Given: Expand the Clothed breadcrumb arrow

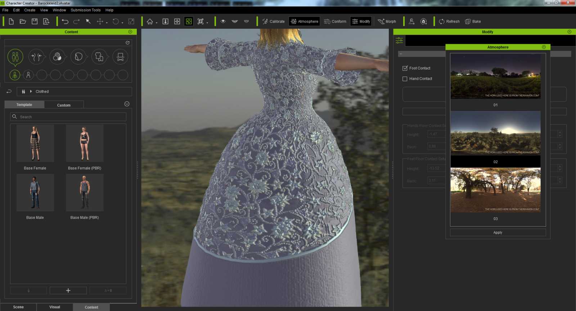Looking at the screenshot, I should tap(31, 92).
